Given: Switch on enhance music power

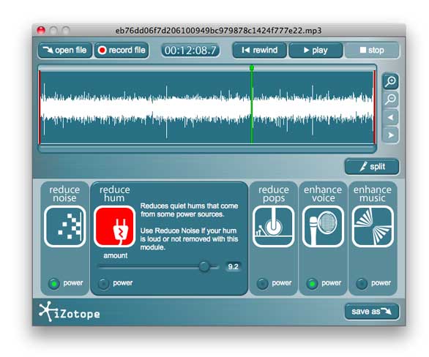Looking at the screenshot, I should coord(362,284).
